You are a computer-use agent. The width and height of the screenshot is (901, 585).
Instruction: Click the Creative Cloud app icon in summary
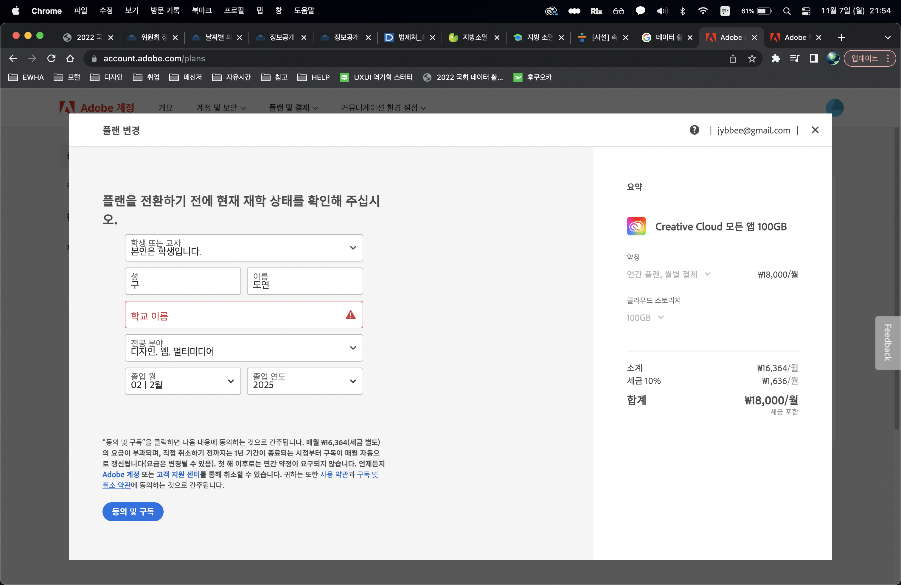[x=636, y=226]
